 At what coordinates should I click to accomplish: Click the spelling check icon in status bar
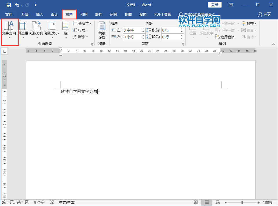pyautogui.click(x=52, y=202)
